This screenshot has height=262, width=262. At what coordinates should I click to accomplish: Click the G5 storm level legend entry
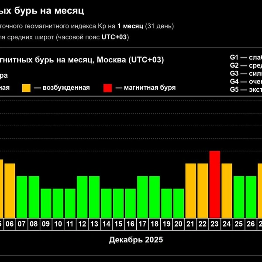[x=246, y=90]
